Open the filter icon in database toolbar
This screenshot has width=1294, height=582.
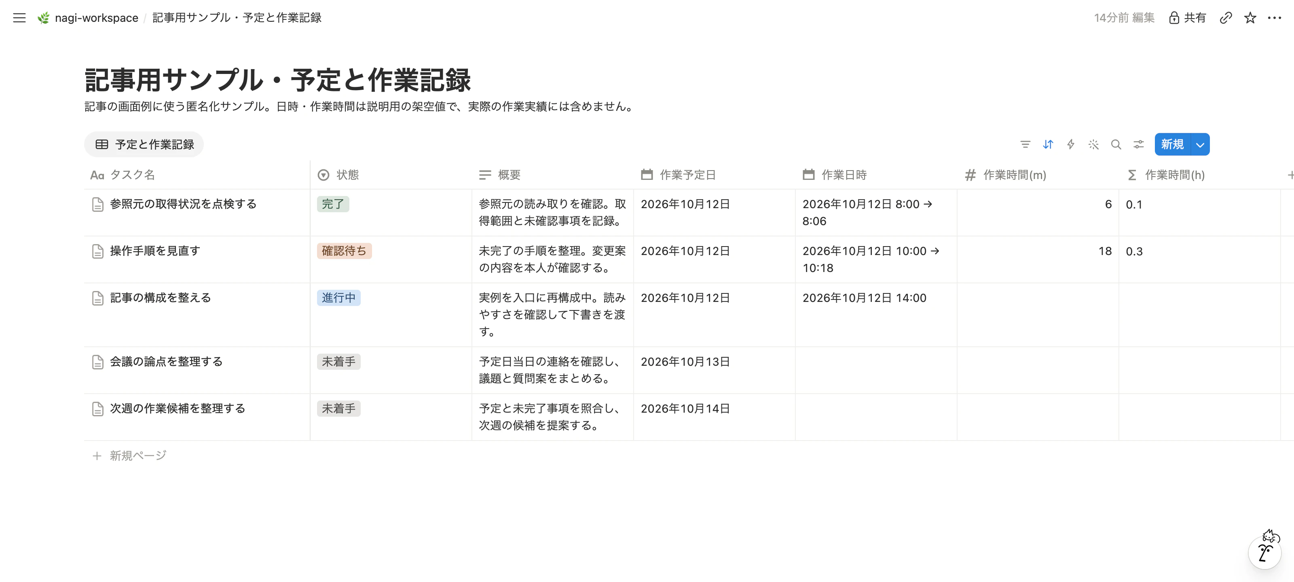(x=1025, y=145)
